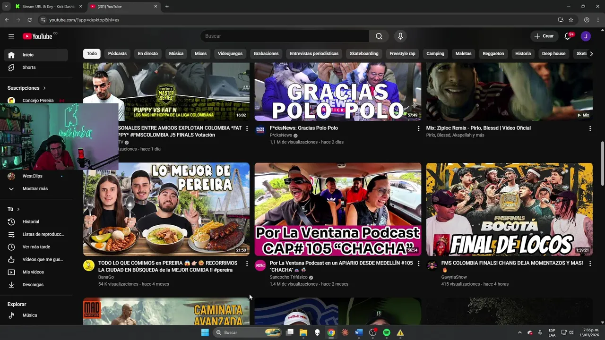This screenshot has width=605, height=340.
Task: Open options for Ziploc Remix mix
Action: [x=590, y=128]
